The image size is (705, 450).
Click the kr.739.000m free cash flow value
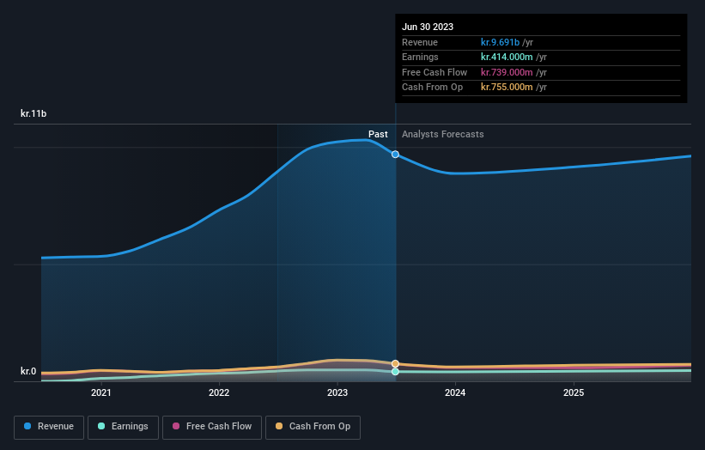tap(507, 72)
